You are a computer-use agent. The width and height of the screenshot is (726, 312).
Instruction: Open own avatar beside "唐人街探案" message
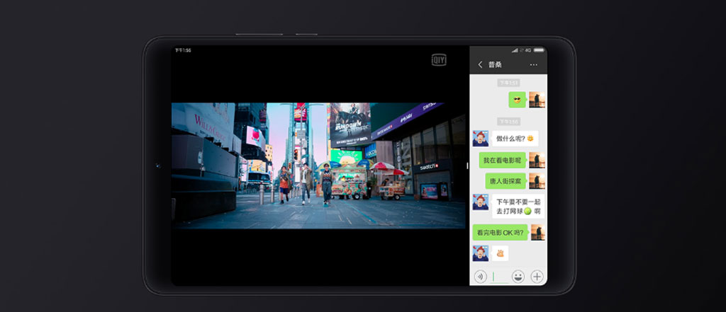coord(537,181)
